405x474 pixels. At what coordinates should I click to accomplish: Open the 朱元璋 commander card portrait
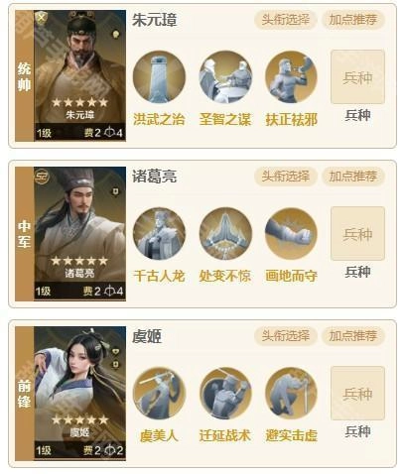[x=79, y=75]
